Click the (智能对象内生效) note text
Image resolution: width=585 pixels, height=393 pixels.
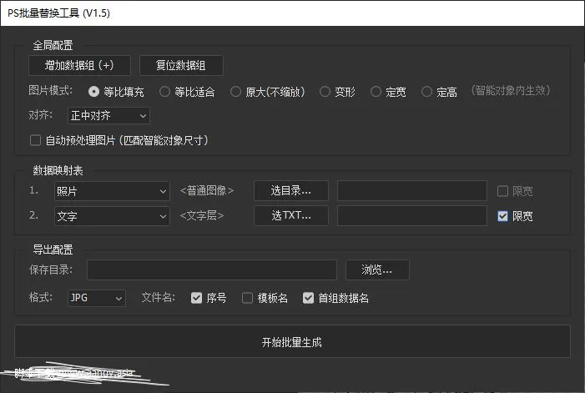click(511, 91)
